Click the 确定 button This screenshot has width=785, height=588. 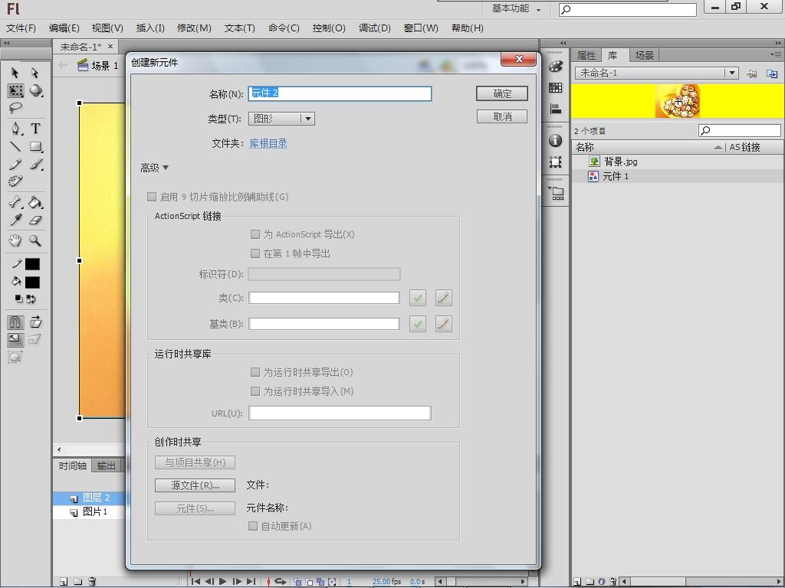point(502,93)
